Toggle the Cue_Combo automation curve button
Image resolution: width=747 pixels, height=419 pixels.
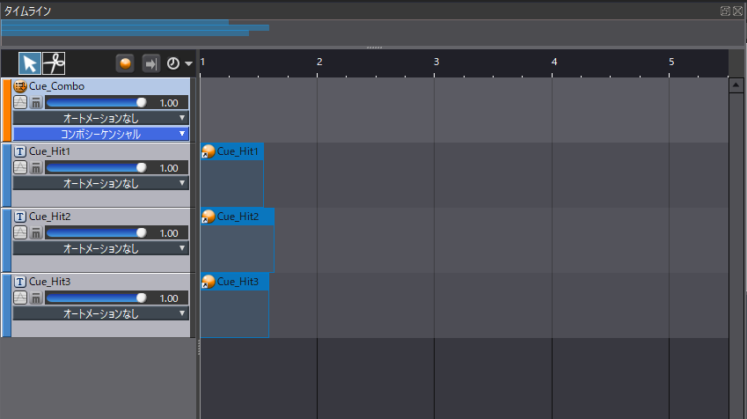[x=20, y=102]
